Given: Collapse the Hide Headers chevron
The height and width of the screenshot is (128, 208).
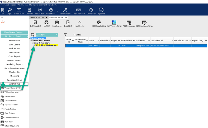Looking at the screenshot, I should [x=79, y=23].
